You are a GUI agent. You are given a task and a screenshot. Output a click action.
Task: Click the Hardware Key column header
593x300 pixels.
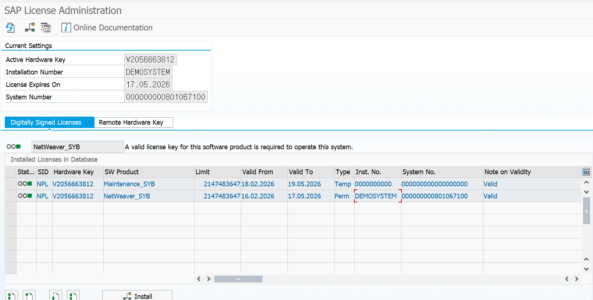pyautogui.click(x=78, y=172)
